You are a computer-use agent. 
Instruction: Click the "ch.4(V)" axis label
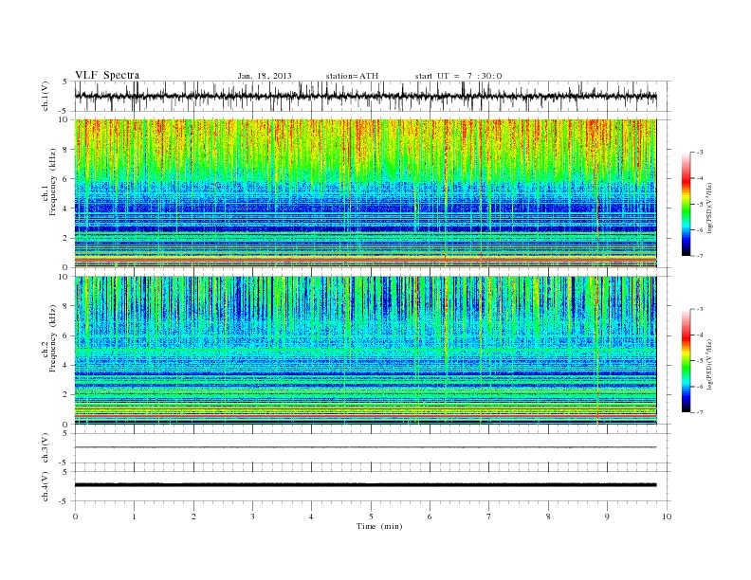[x=45, y=486]
